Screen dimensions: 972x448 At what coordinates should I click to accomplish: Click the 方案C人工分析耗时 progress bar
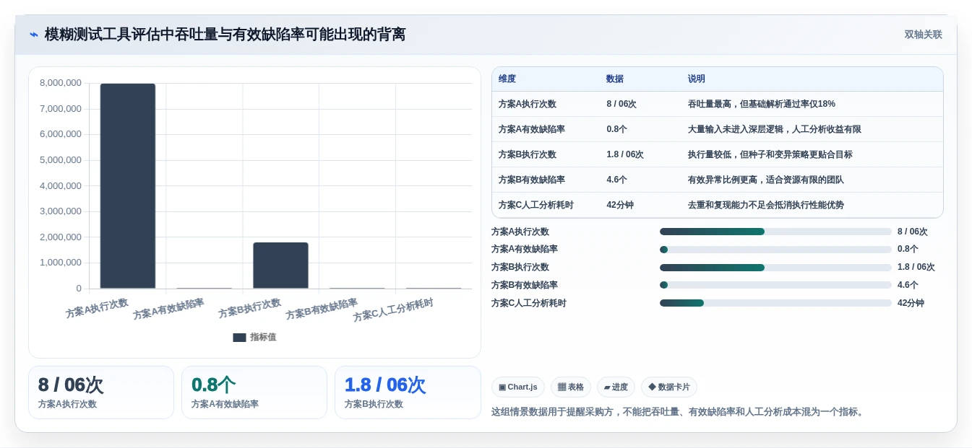point(775,303)
